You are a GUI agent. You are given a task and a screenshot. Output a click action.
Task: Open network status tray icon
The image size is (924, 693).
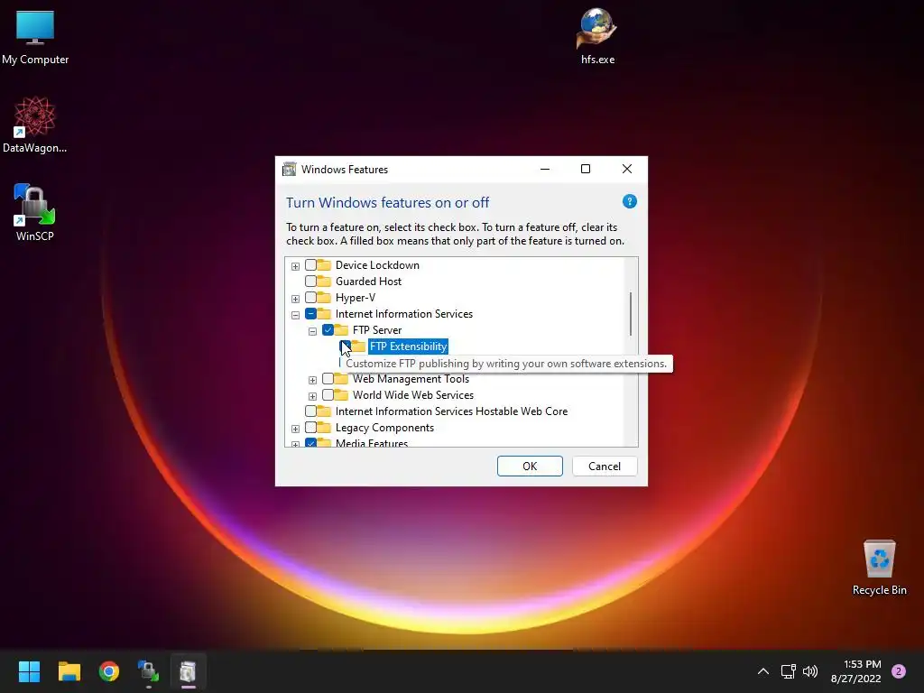788,671
